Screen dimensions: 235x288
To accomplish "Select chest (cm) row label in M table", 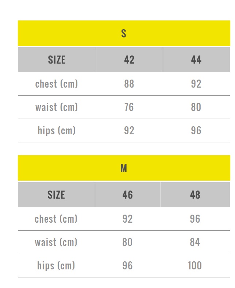I will 56,219.
